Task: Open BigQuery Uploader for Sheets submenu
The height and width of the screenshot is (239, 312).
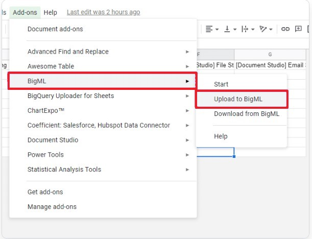Action: 103,95
